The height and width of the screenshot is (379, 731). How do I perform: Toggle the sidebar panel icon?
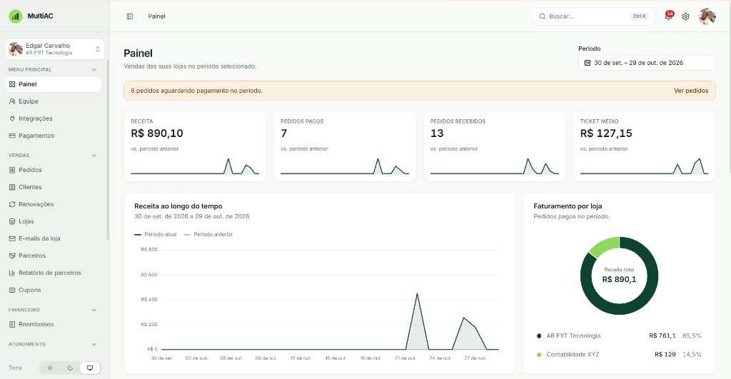(x=130, y=16)
